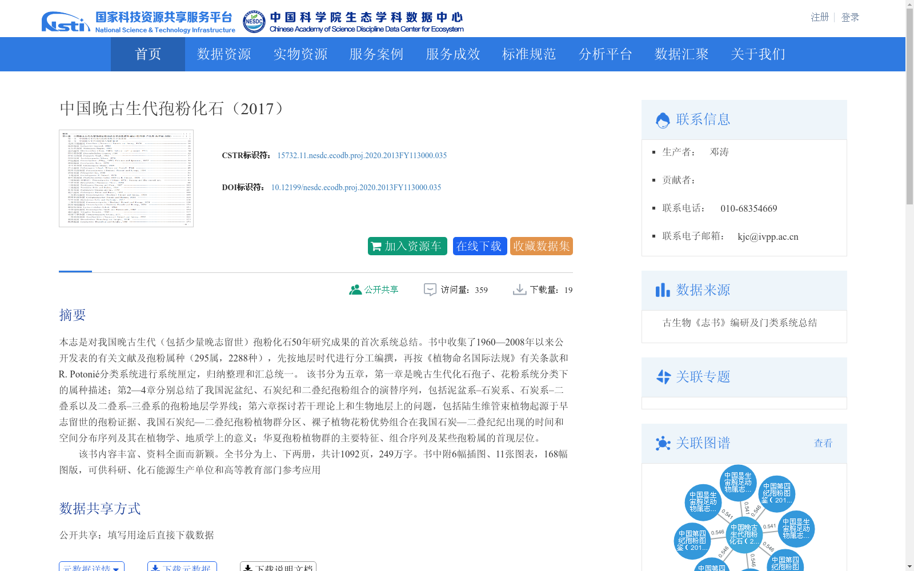Viewport: 914px width, 571px height.
Task: Click the 收藏数据集 button
Action: pos(542,246)
